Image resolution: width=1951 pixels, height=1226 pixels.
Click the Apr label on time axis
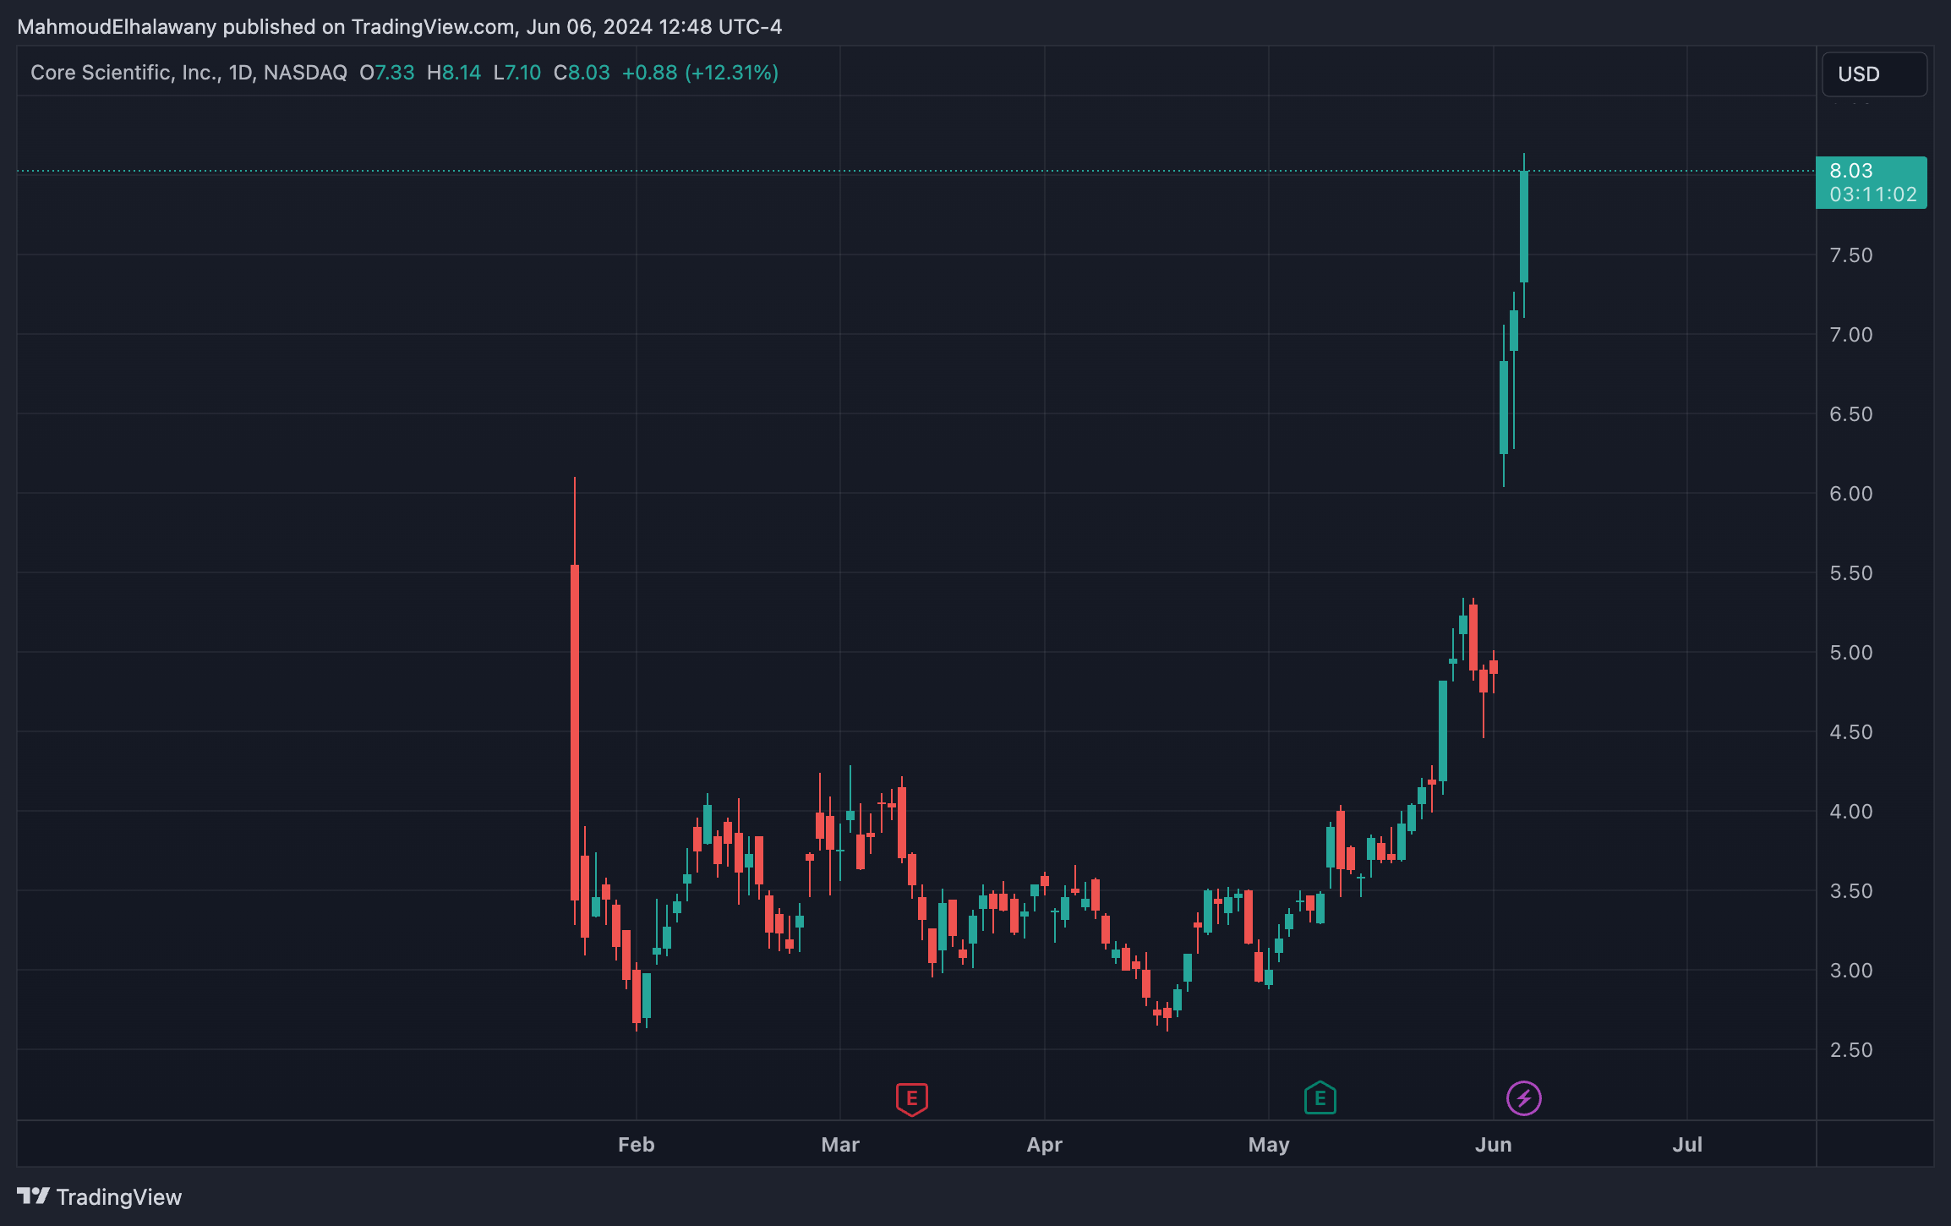(x=1044, y=1145)
